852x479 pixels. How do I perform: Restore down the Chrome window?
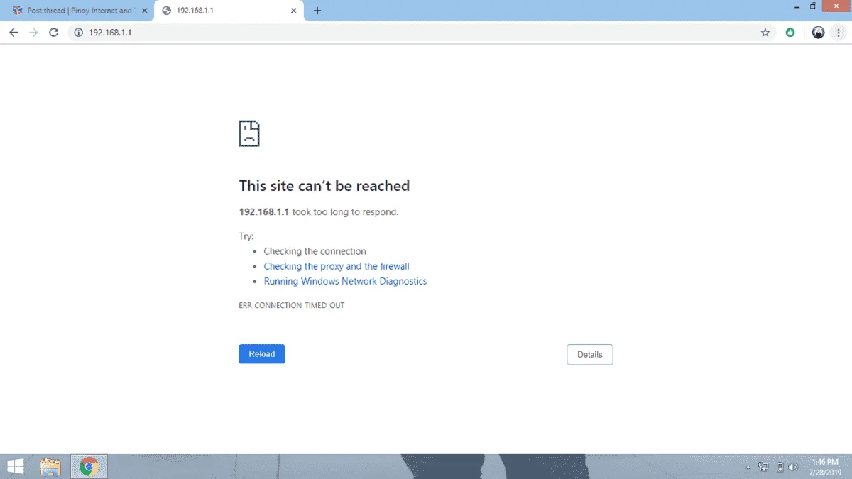point(814,6)
